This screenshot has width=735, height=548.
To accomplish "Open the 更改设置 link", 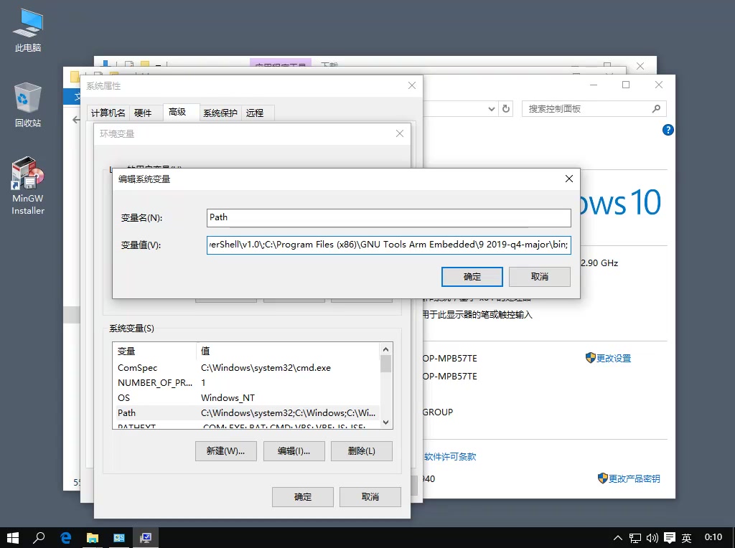I will (x=614, y=357).
